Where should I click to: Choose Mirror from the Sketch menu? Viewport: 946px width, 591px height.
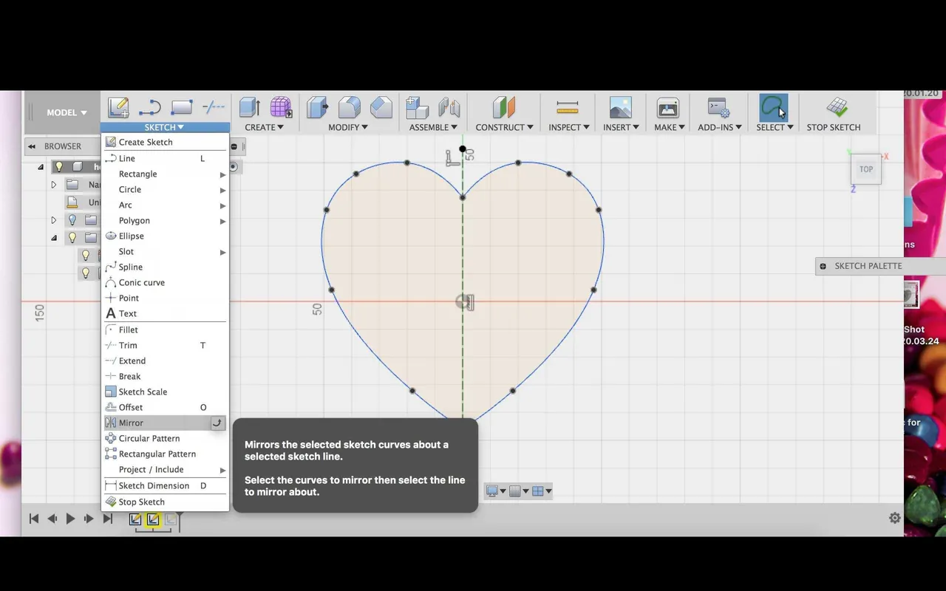click(165, 423)
